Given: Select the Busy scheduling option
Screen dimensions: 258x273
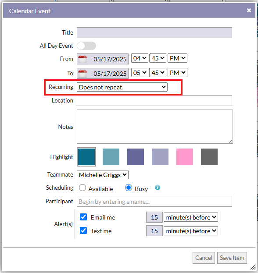Looking at the screenshot, I should click(129, 188).
